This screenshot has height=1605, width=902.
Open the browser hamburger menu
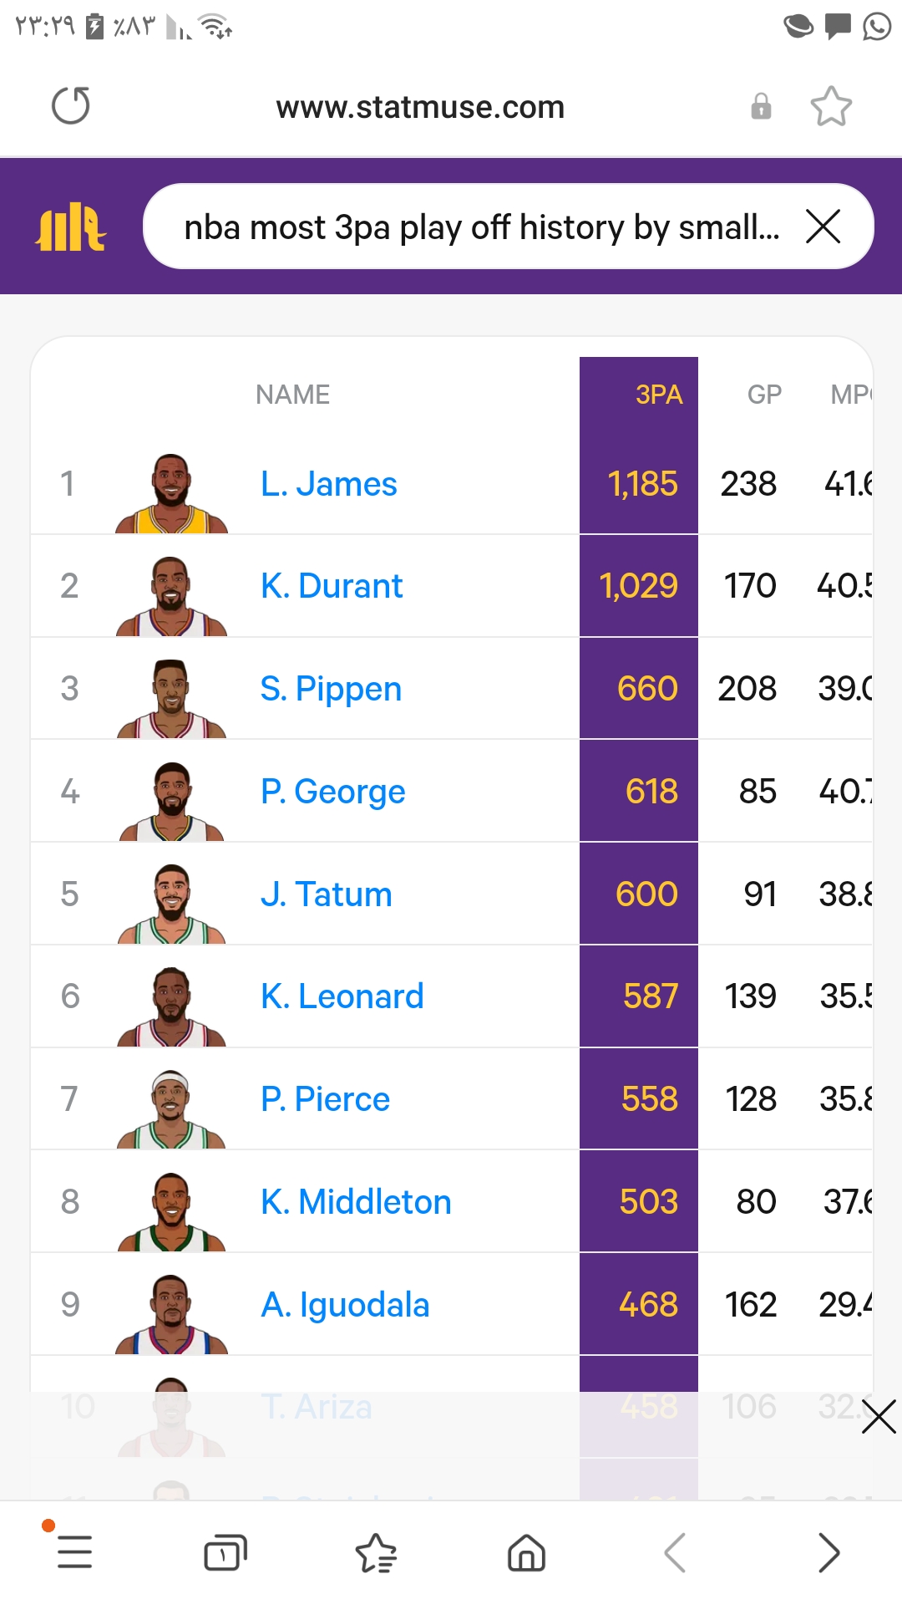[x=74, y=1552]
